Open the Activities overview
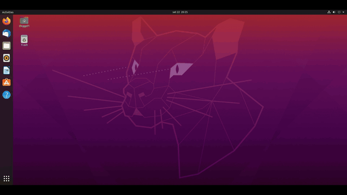This screenshot has height=195, width=347. [8, 12]
